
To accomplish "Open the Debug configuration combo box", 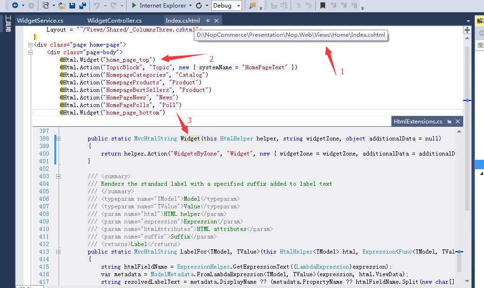I will (226, 6).
